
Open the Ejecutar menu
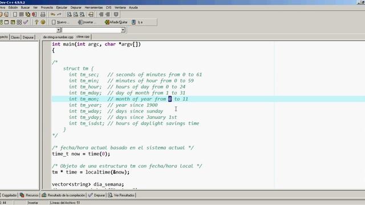(x=62, y=7)
